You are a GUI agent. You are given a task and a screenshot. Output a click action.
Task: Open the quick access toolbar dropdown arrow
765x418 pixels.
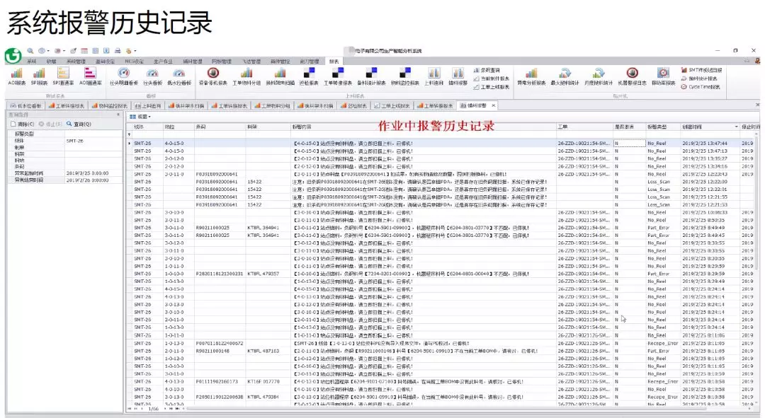pyautogui.click(x=135, y=51)
